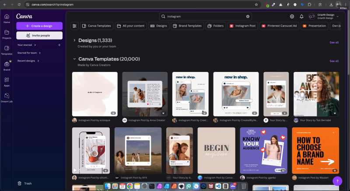Image resolution: width=350 pixels, height=191 pixels.
Task: Open Terminal from the dock
Action: pos(152,186)
